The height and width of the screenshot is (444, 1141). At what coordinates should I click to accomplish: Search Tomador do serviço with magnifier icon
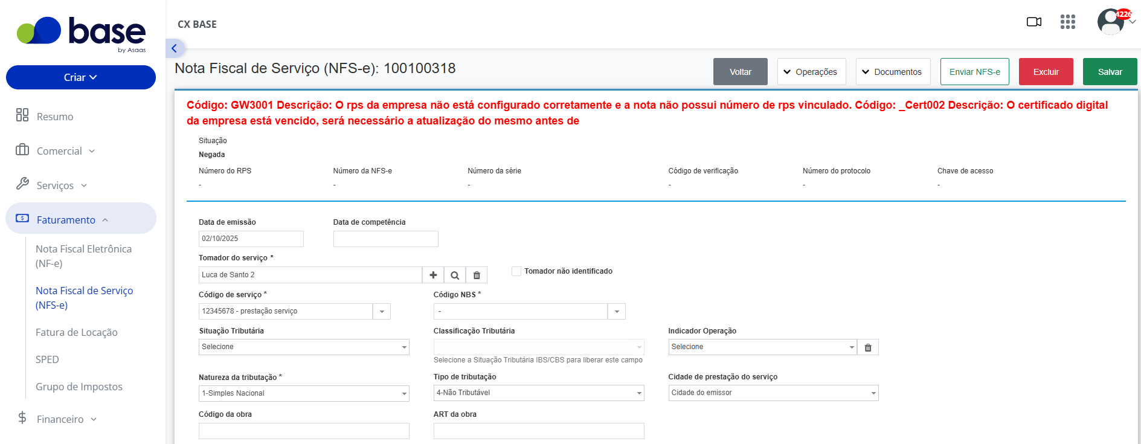[x=455, y=275]
